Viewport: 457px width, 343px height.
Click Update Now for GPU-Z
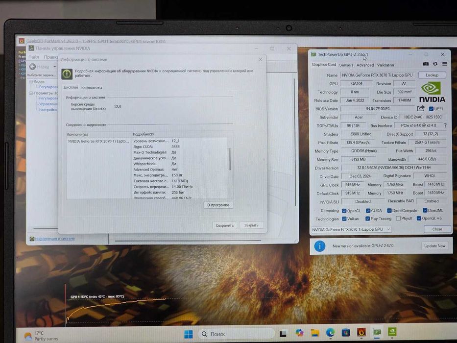click(434, 246)
